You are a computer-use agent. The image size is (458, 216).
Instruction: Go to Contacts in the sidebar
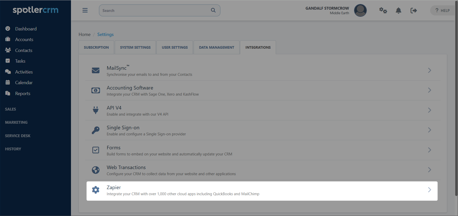24,50
